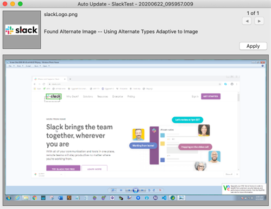271x209 pixels.
Task: Open Google Chrome from the taskbar
Action: [35, 198]
